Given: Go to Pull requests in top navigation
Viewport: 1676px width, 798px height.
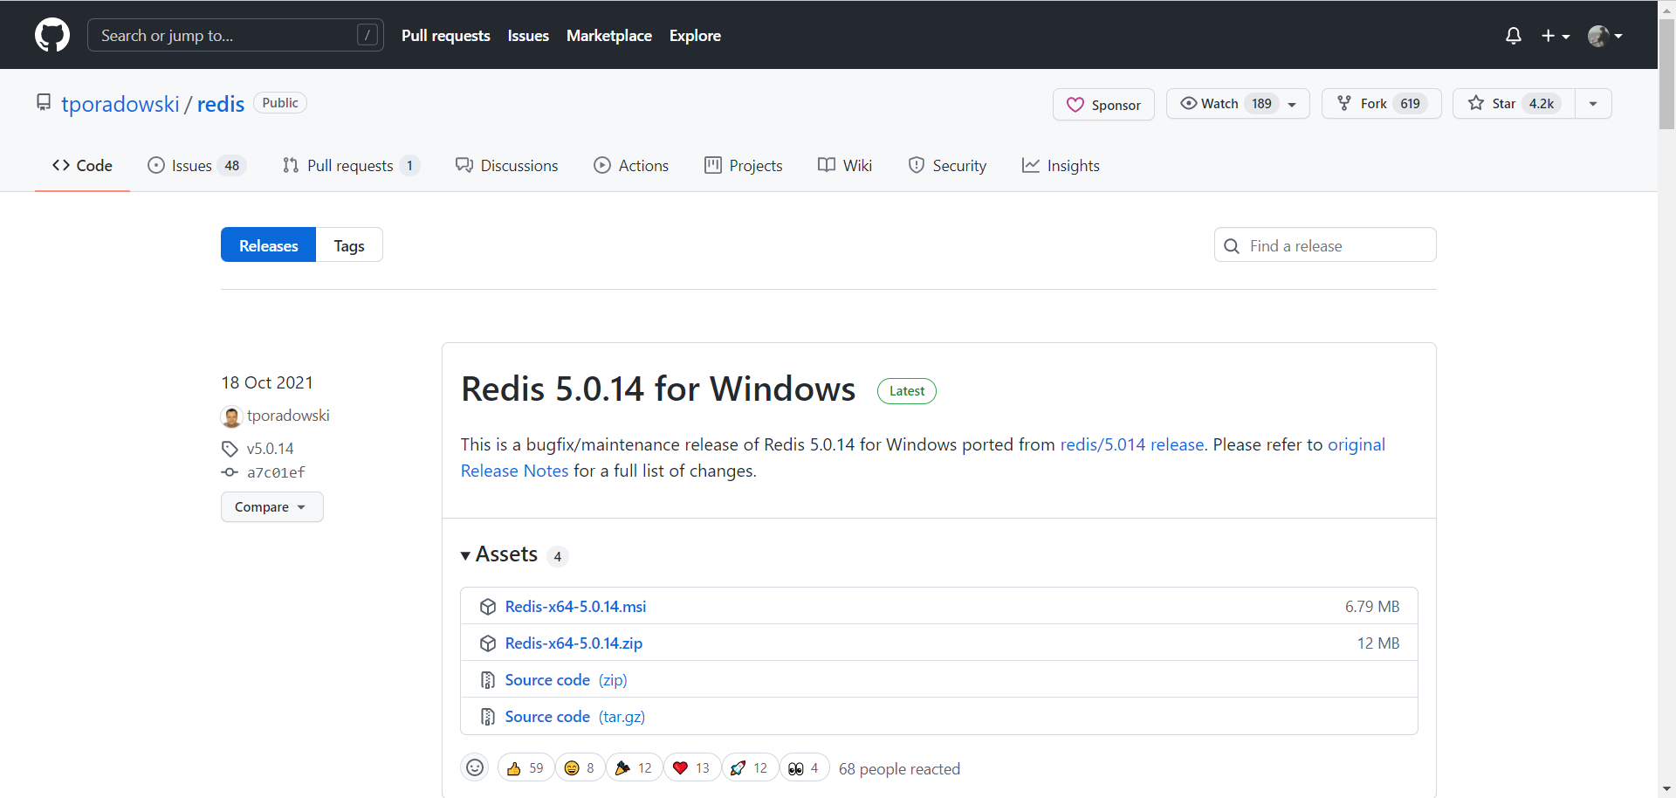Looking at the screenshot, I should (446, 36).
